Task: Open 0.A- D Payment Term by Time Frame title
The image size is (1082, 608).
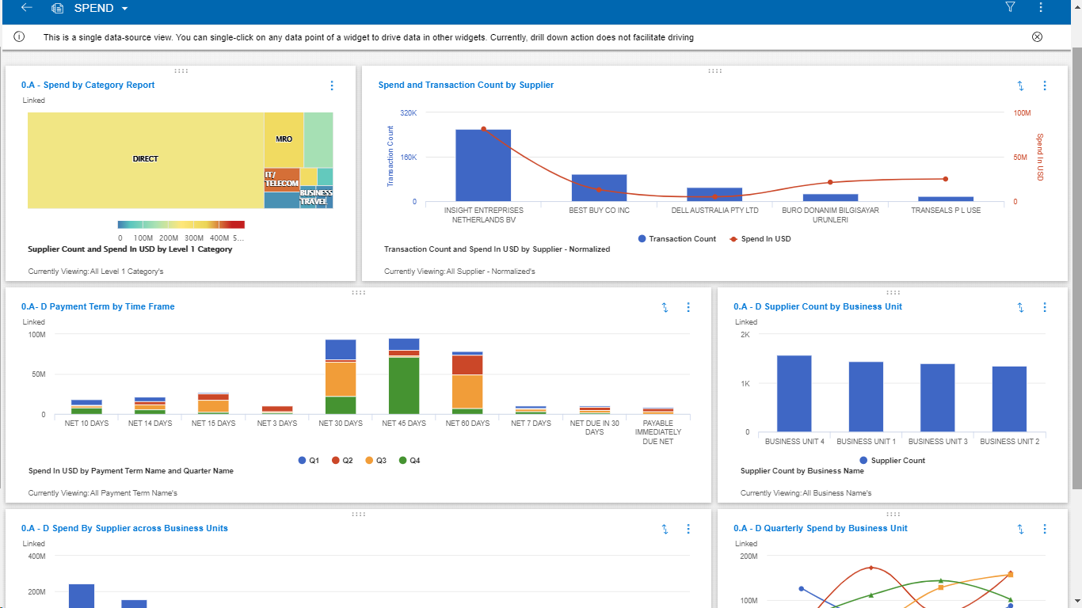Action: click(98, 306)
